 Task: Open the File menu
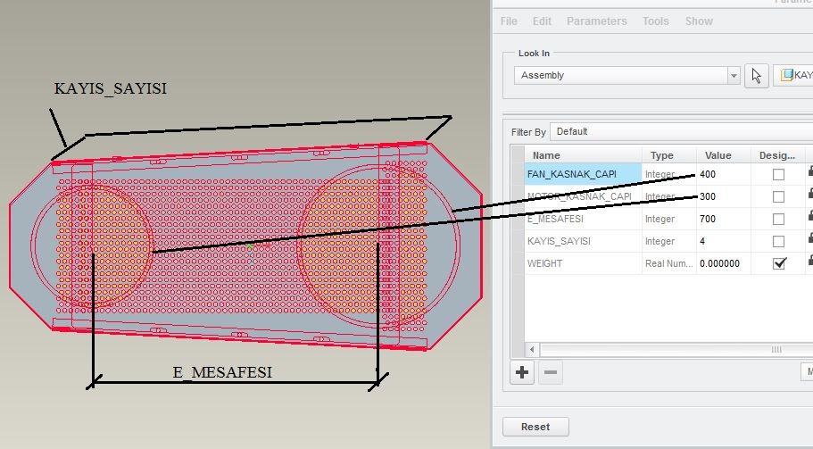[509, 21]
